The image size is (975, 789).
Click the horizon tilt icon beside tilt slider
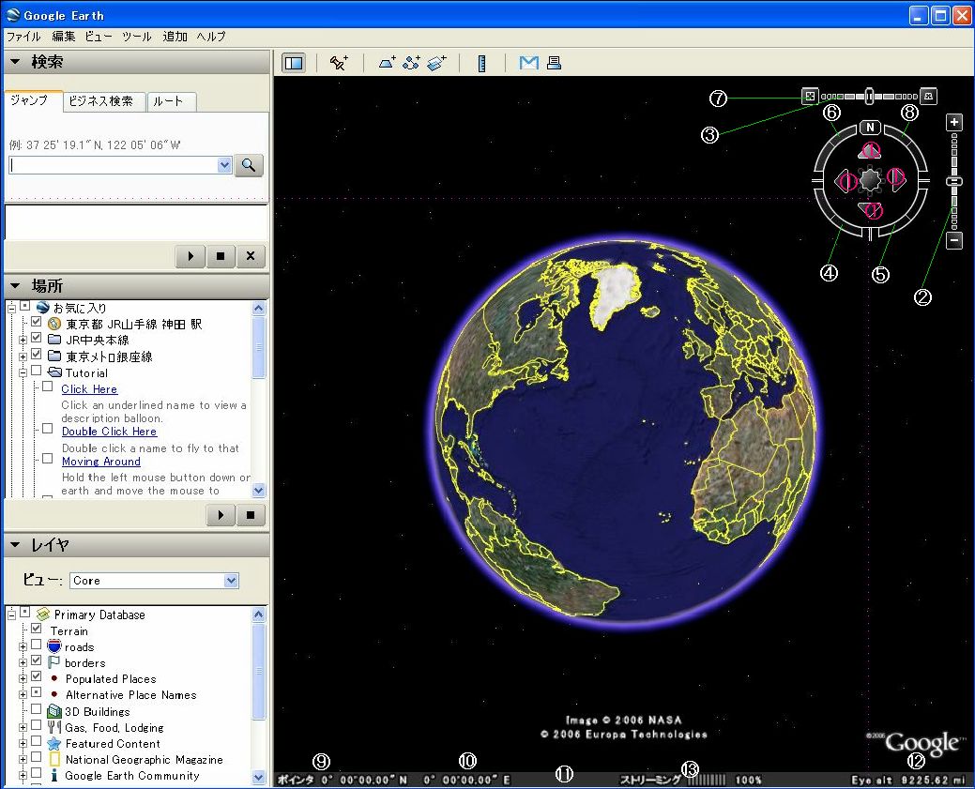928,96
